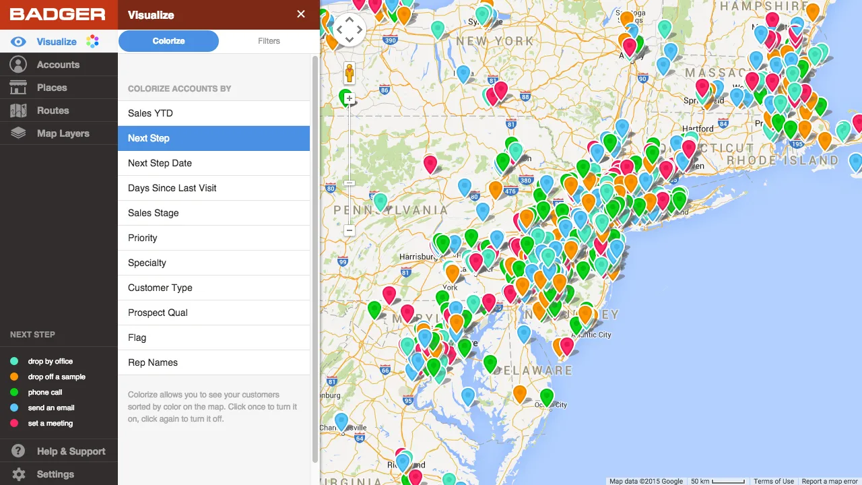Open Settings with the gear icon

18,474
